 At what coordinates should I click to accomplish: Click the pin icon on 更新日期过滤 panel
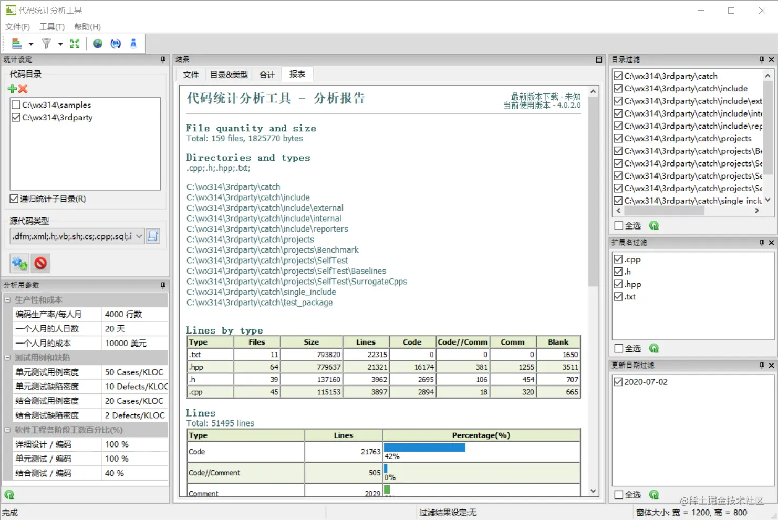pos(762,366)
